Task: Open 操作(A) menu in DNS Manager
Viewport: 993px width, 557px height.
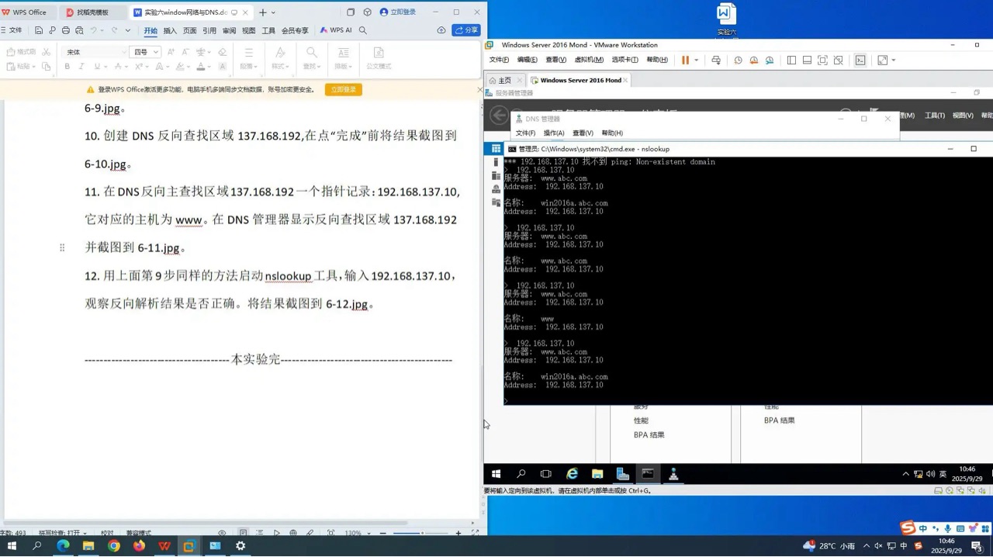Action: [x=554, y=133]
